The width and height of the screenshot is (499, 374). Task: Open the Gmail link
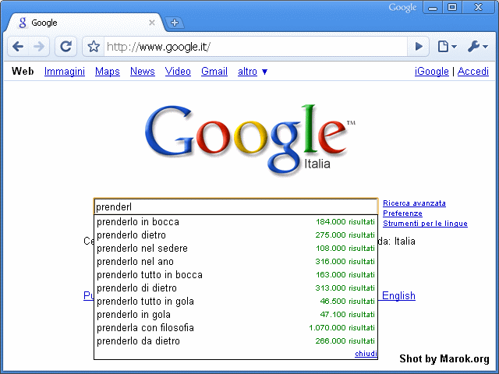tap(214, 71)
